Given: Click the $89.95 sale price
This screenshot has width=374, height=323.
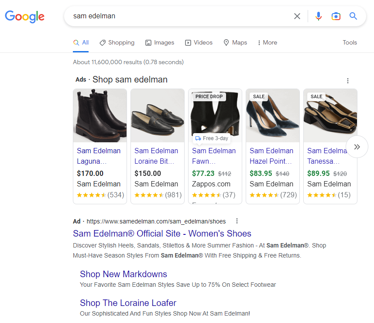Looking at the screenshot, I should point(319,173).
